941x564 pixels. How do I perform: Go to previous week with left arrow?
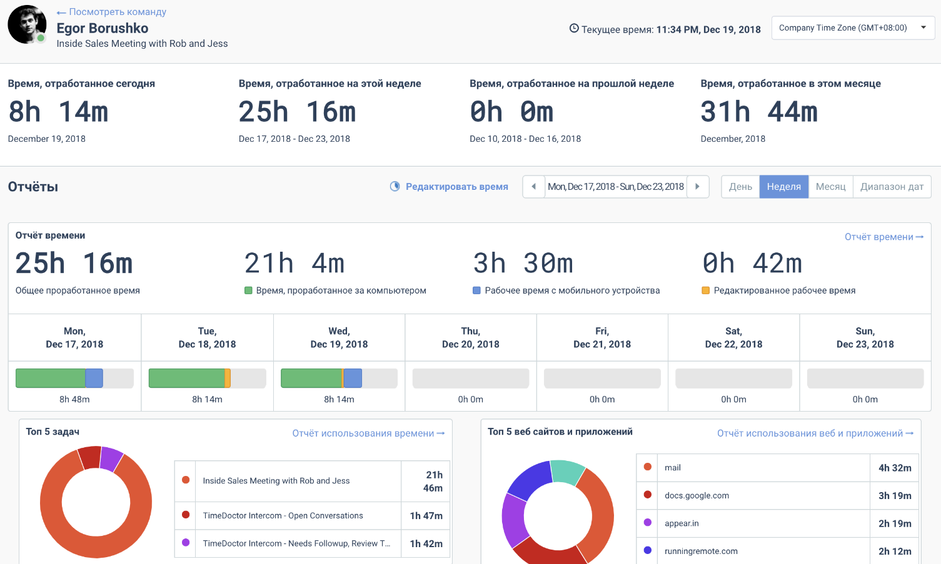coord(533,186)
